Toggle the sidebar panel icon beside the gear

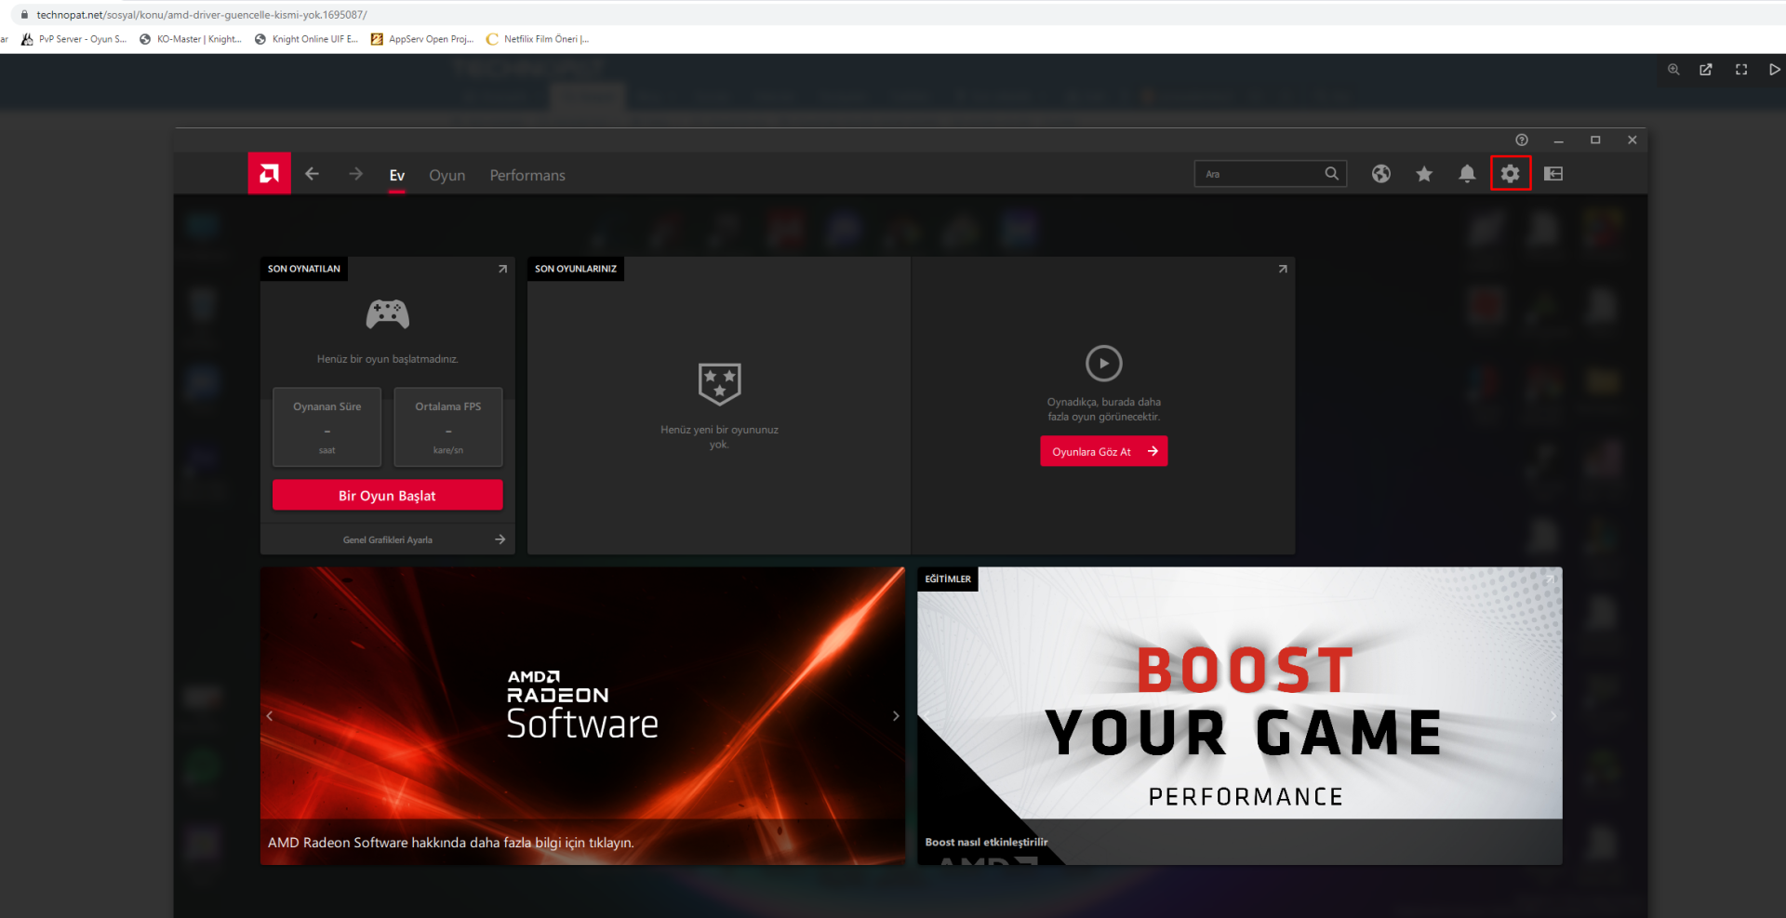coord(1553,174)
